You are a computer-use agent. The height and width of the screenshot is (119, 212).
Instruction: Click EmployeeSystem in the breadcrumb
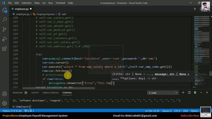pos(46,14)
